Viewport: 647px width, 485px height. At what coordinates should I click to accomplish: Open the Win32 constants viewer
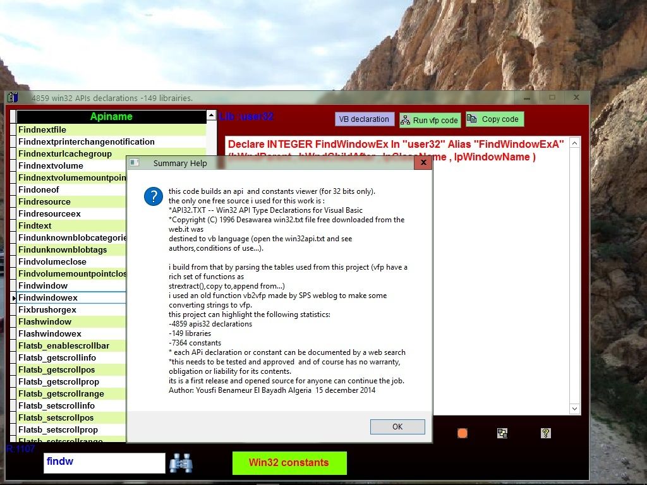pos(289,463)
